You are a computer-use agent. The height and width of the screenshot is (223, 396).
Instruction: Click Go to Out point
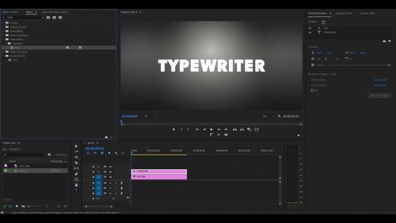226,129
